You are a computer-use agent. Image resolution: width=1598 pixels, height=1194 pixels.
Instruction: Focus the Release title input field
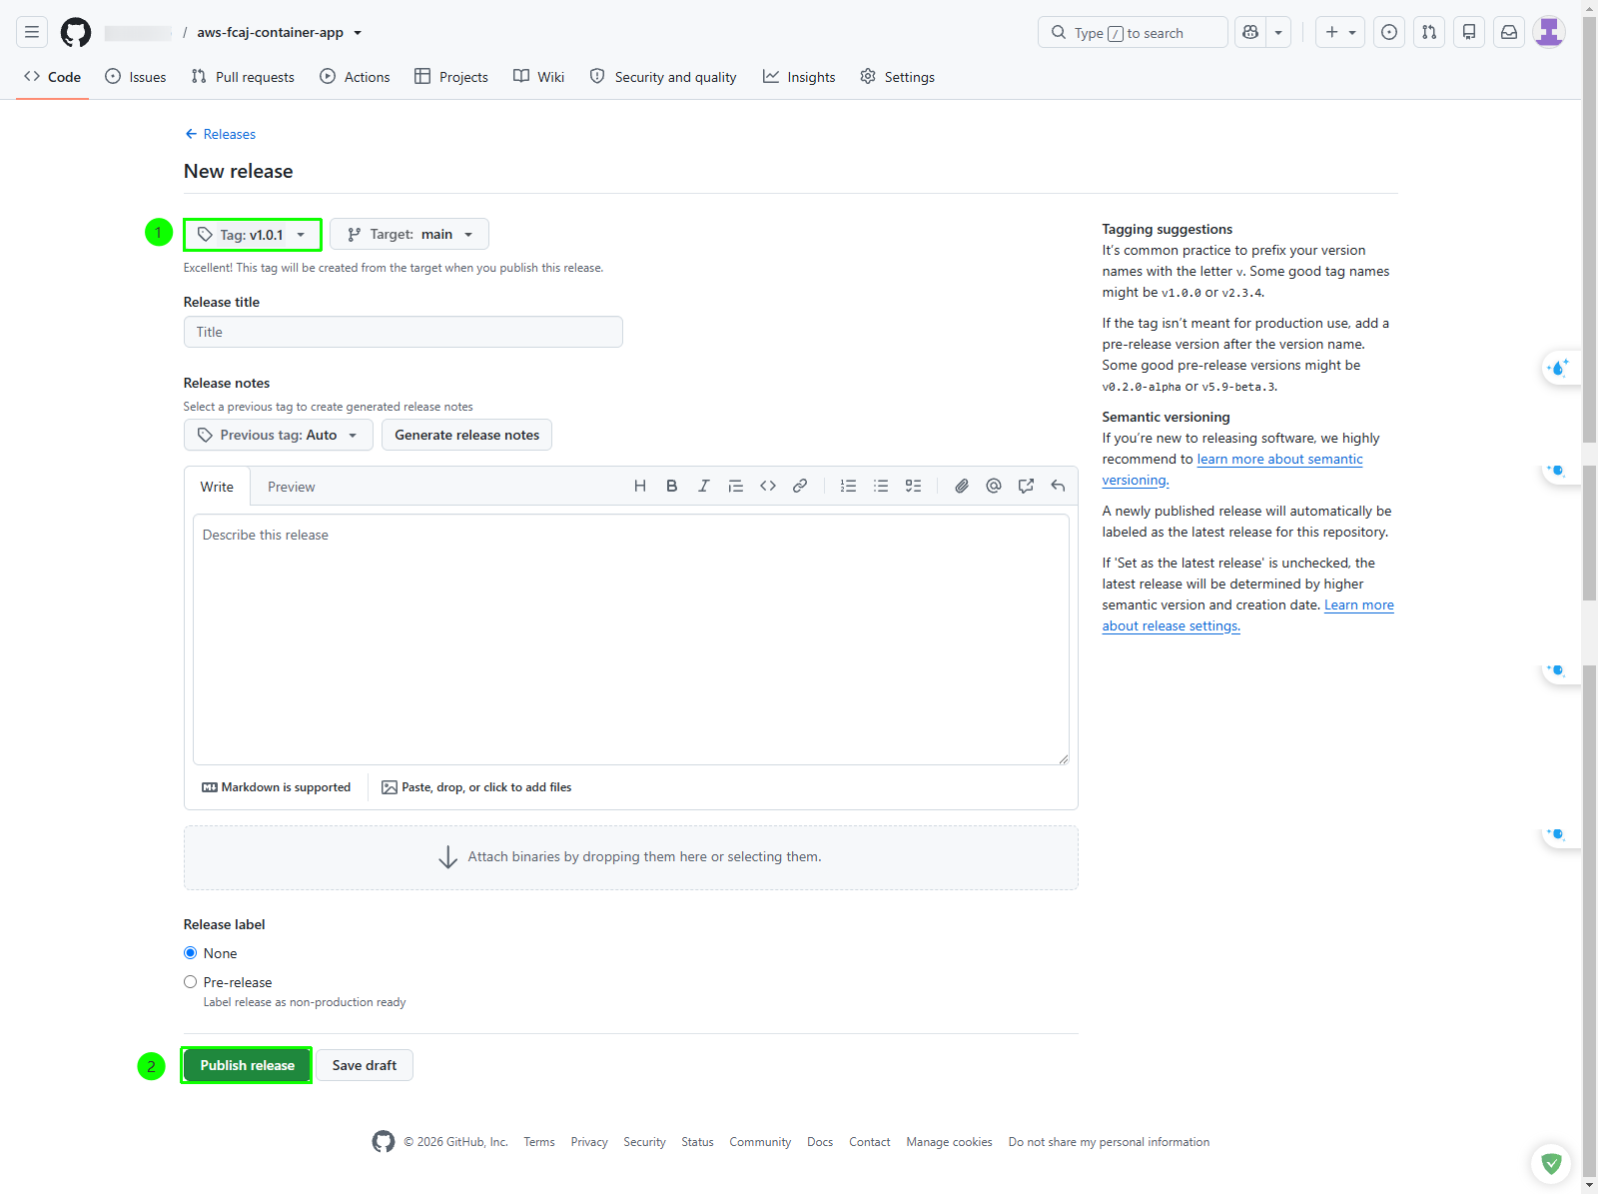pos(403,332)
